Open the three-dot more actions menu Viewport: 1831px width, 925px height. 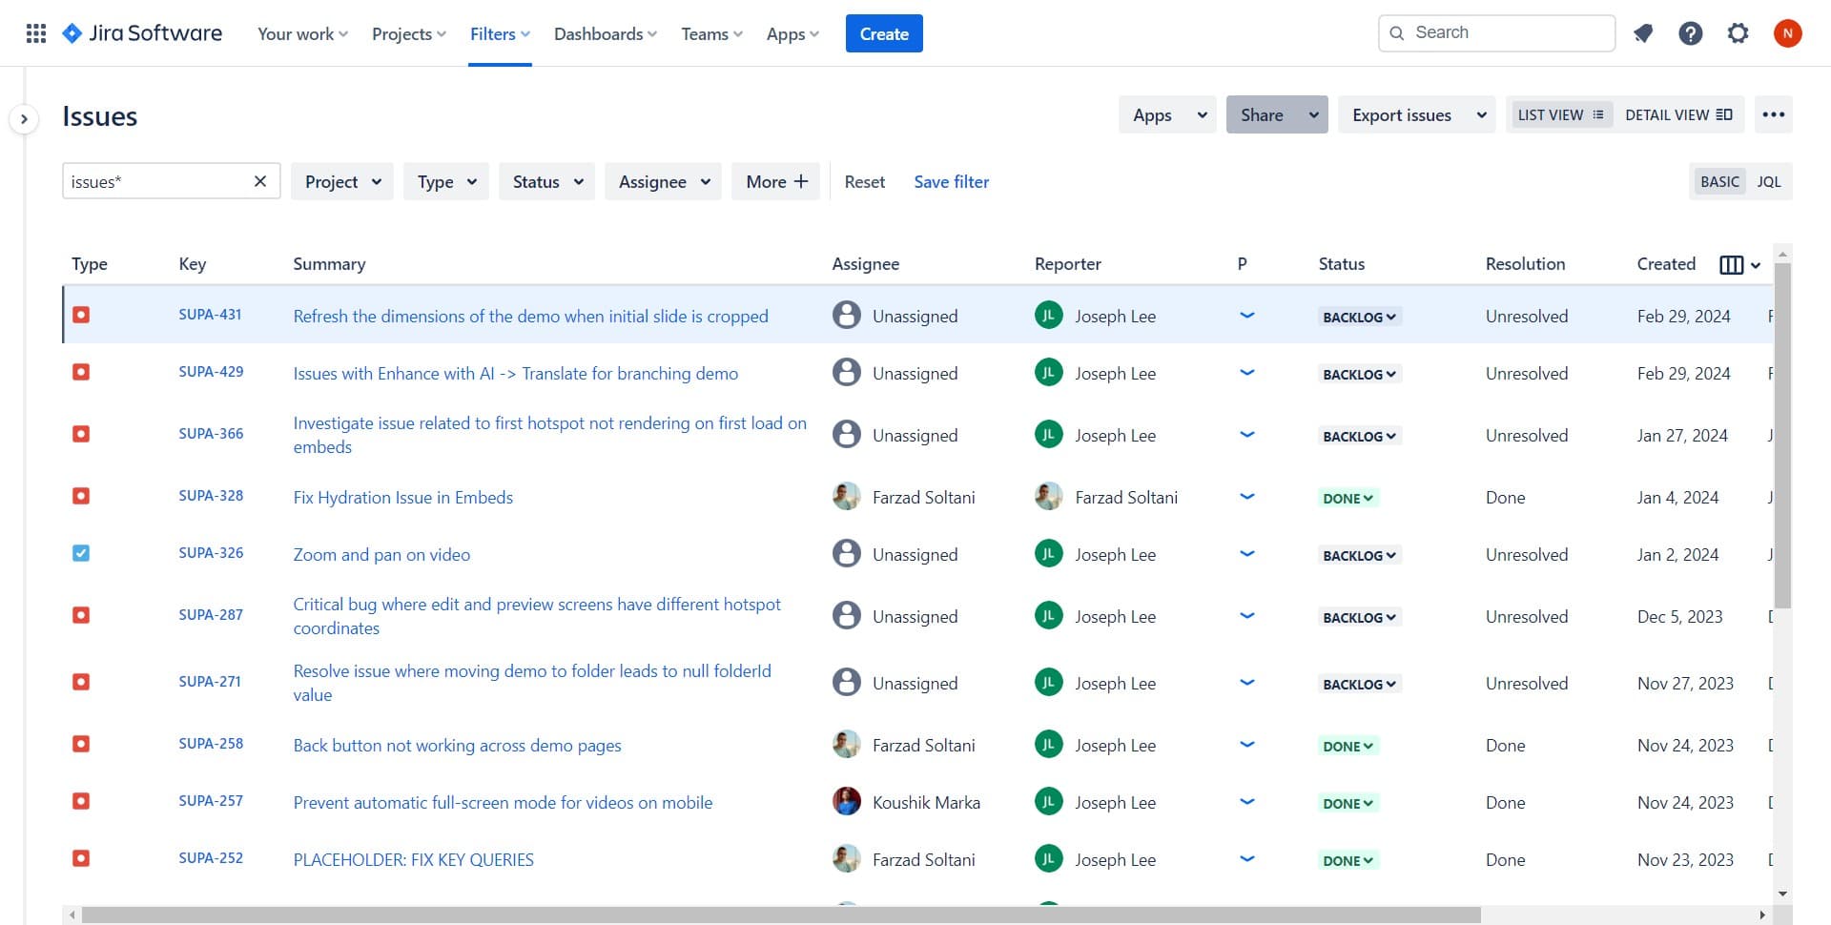[x=1773, y=114]
